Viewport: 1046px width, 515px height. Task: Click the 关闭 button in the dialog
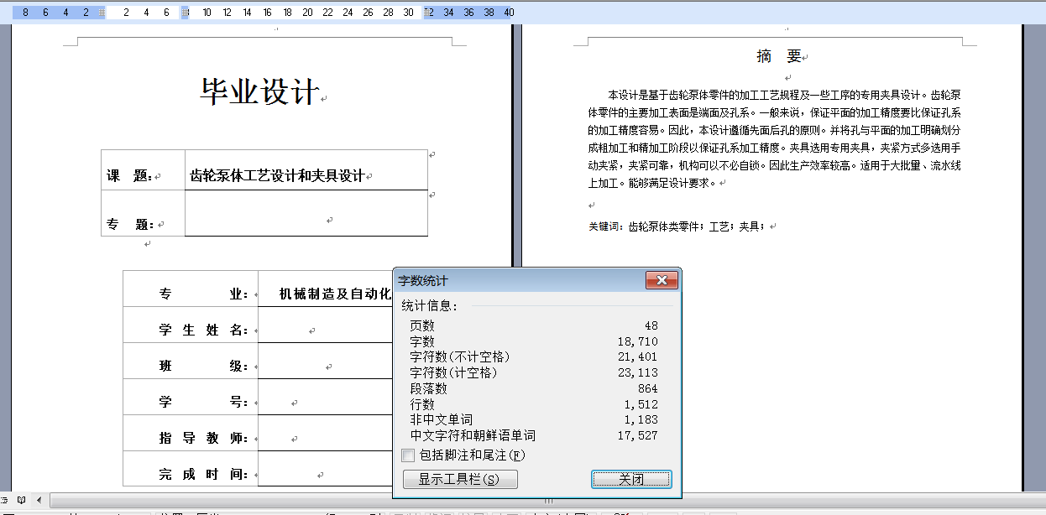pos(631,480)
